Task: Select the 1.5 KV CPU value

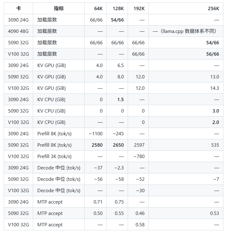Action: (121, 100)
